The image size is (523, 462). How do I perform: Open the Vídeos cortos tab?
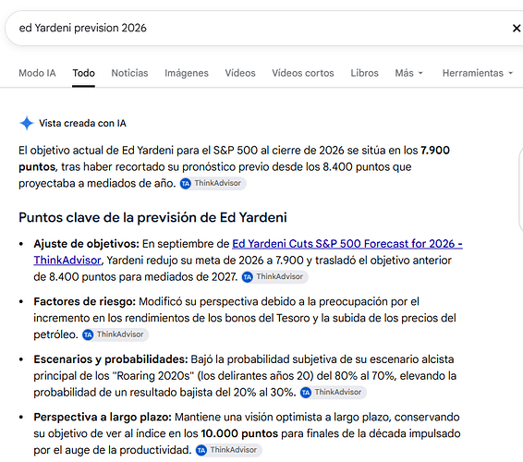click(x=303, y=73)
